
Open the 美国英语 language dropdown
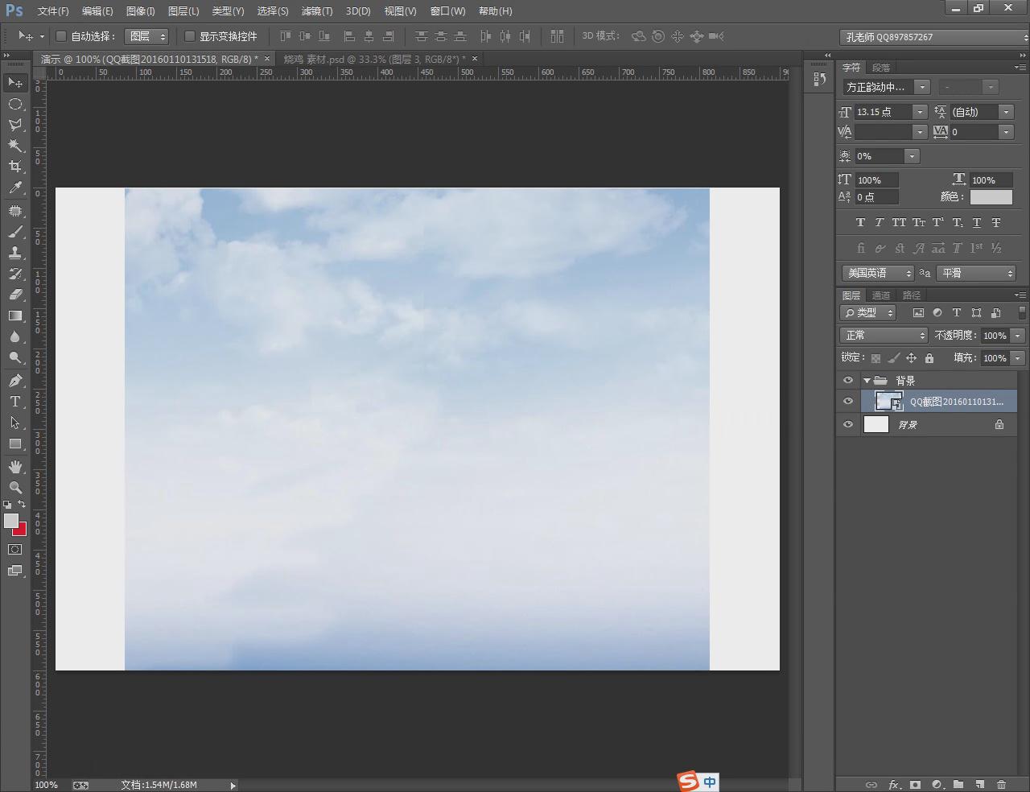click(x=879, y=273)
